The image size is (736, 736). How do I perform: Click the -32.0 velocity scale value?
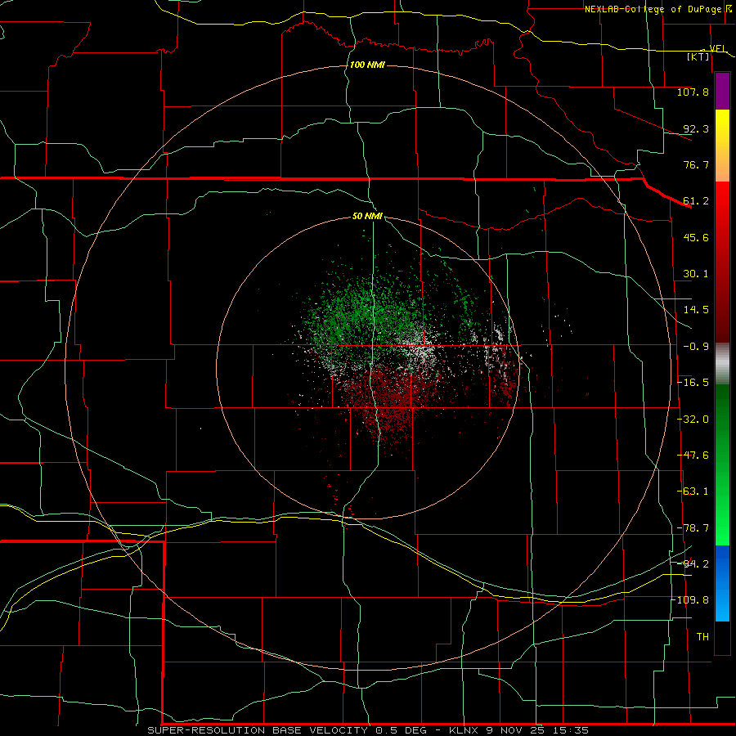693,420
